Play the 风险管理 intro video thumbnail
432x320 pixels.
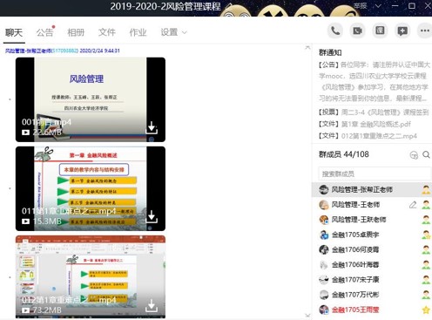[91, 99]
